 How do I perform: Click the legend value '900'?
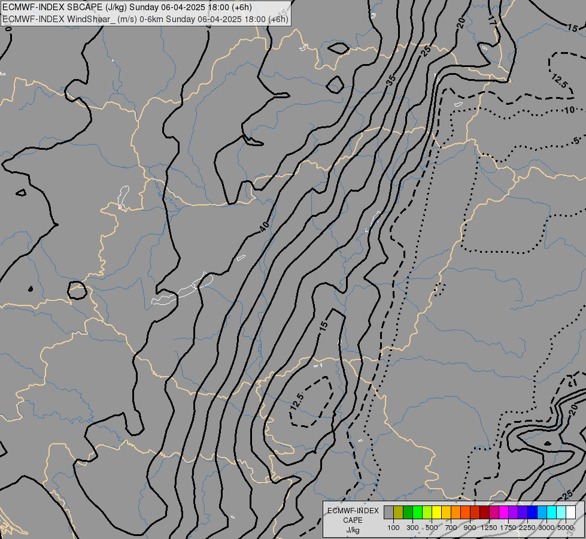(x=470, y=528)
